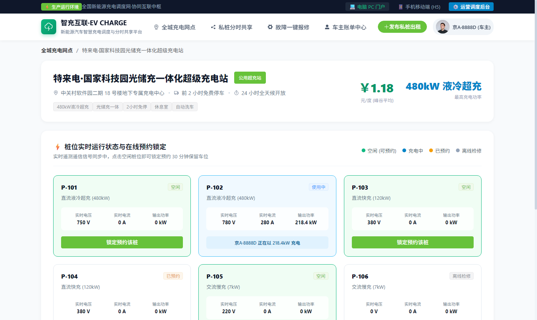Open 全城充电网点 navigation menu
This screenshot has height=320, width=537.
[175, 27]
